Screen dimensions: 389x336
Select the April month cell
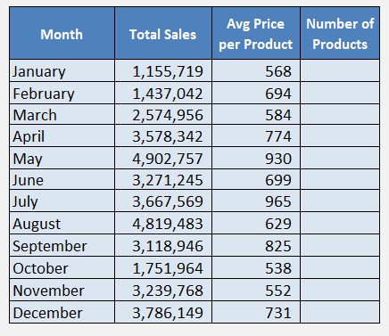coord(62,135)
